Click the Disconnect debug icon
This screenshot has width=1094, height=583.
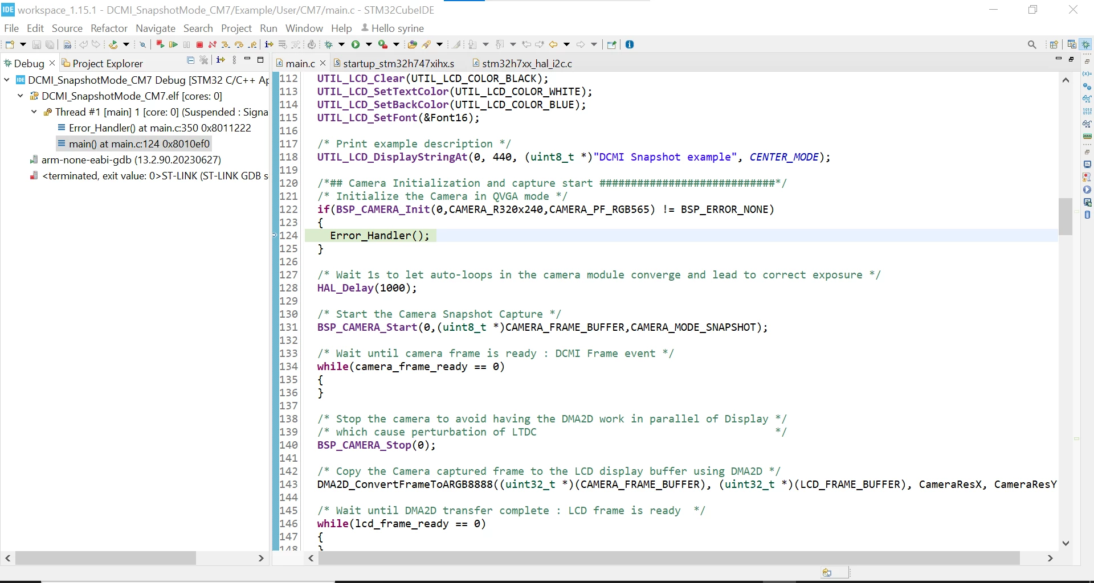coord(213,44)
